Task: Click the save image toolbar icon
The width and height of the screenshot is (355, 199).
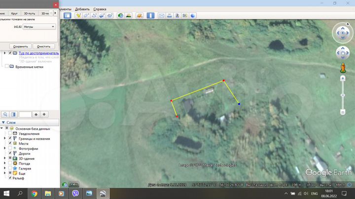Action: [x=177, y=16]
